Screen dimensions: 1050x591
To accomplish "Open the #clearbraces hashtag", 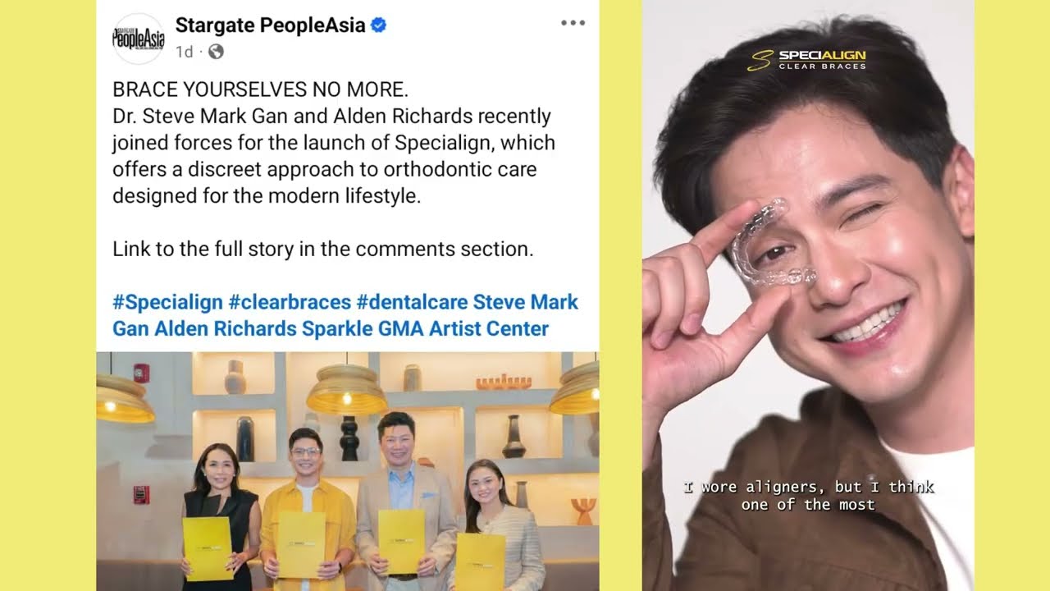I will (x=290, y=302).
